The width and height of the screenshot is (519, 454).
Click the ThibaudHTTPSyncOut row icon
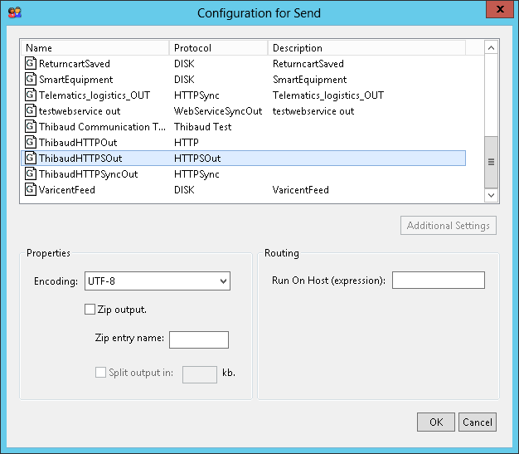[31, 174]
